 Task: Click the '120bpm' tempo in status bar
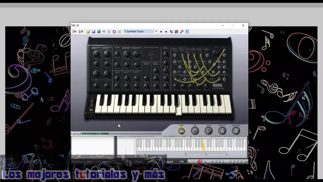[138, 162]
